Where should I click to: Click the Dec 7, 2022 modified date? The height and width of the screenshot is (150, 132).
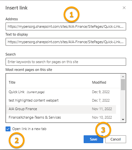click(101, 100)
